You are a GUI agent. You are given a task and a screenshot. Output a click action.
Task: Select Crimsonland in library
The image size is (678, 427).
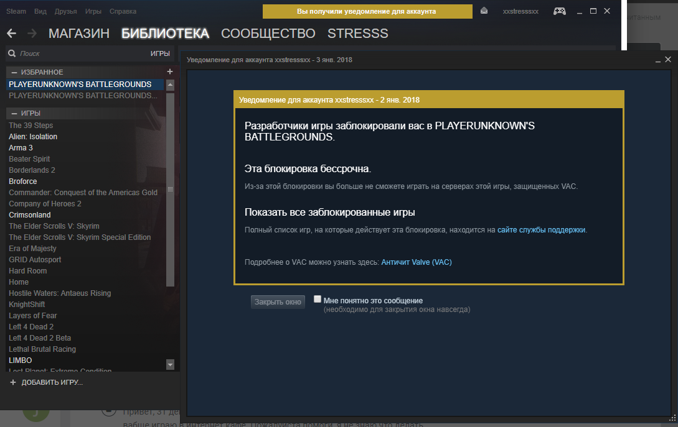30,215
